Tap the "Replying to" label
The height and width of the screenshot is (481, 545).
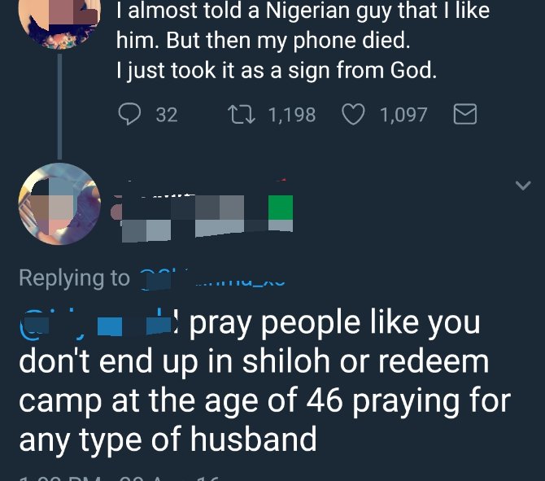coord(74,278)
